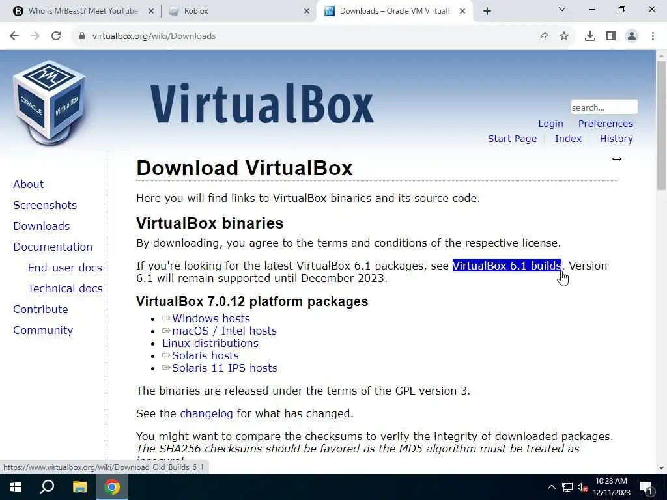Click the VirtualBox cube logo

50,102
